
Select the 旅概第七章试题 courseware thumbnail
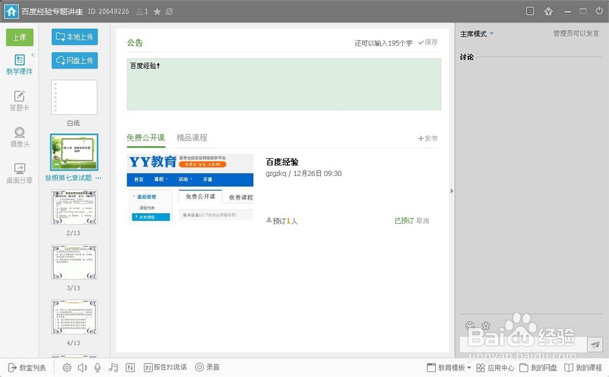pyautogui.click(x=74, y=152)
